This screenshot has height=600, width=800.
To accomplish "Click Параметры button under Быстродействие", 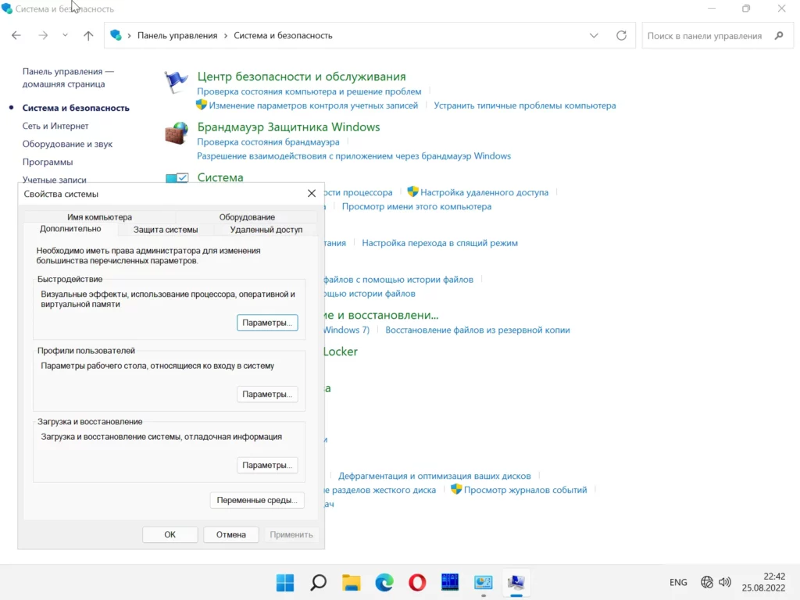I will click(267, 323).
